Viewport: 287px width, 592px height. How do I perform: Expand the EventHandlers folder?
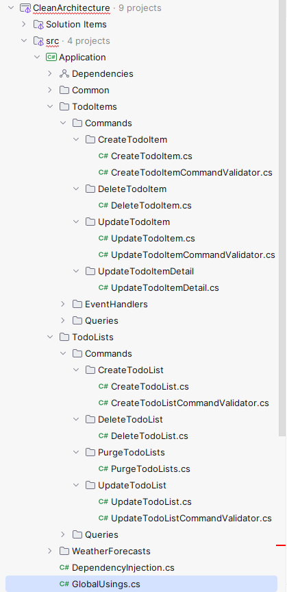coord(63,304)
